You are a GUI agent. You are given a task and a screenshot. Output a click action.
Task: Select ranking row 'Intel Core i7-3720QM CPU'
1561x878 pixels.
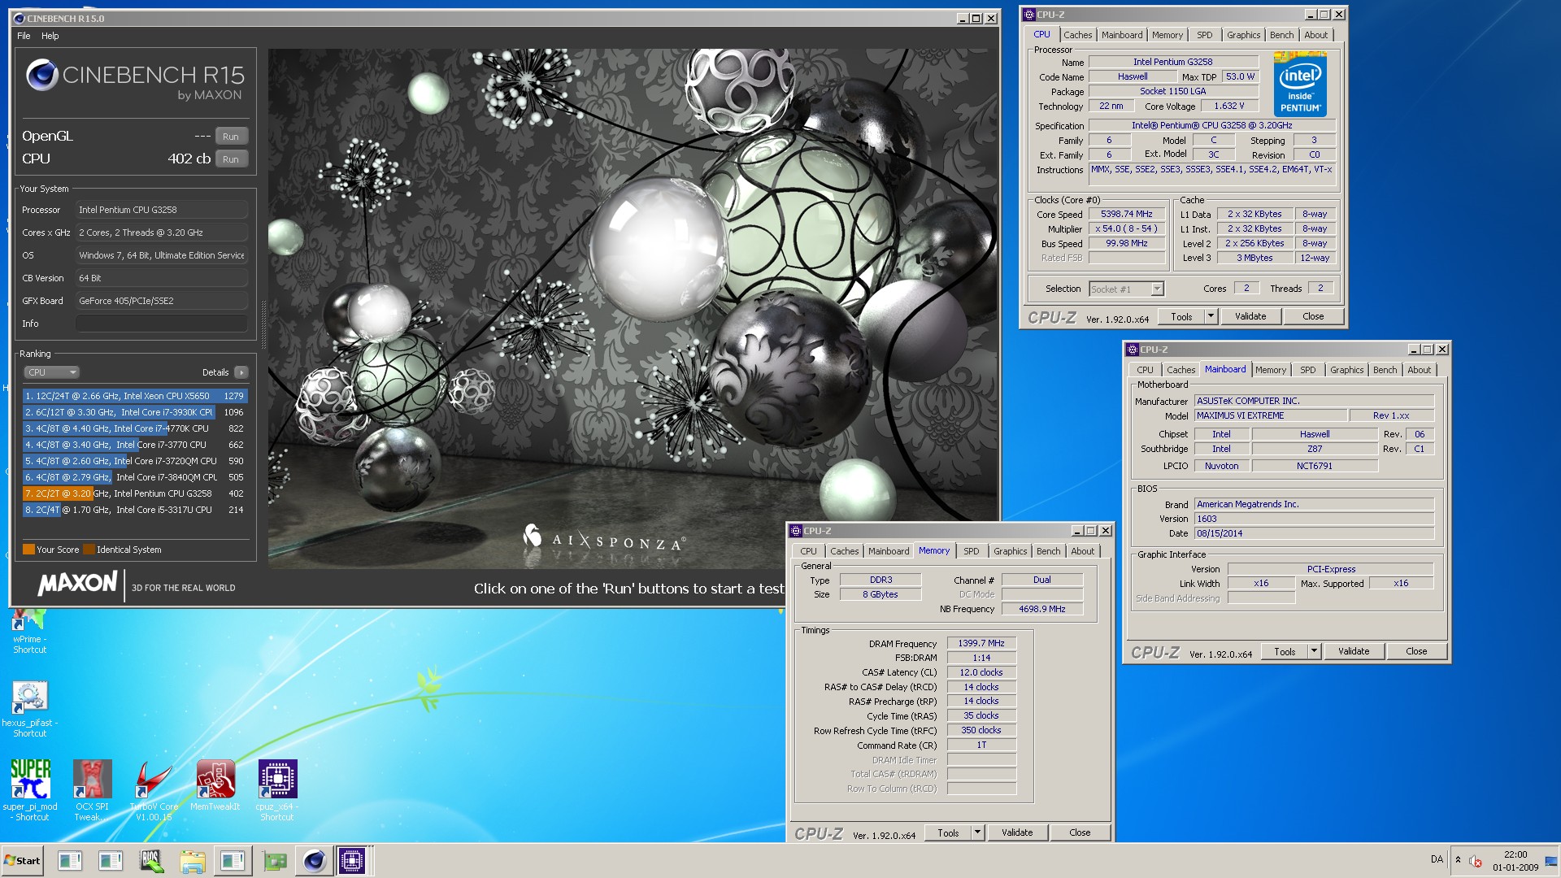pyautogui.click(x=135, y=461)
